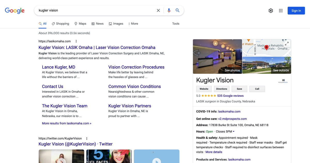Start voice search with the microphone icon
The image size is (310, 163).
[x=169, y=11]
